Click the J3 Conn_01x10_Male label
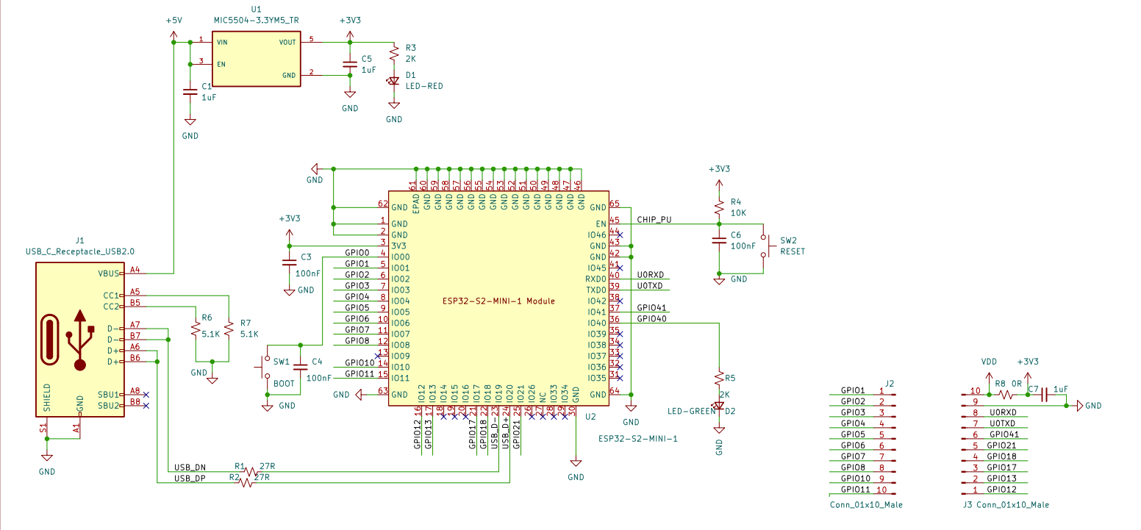The height and width of the screenshot is (530, 1141). coord(1006,505)
